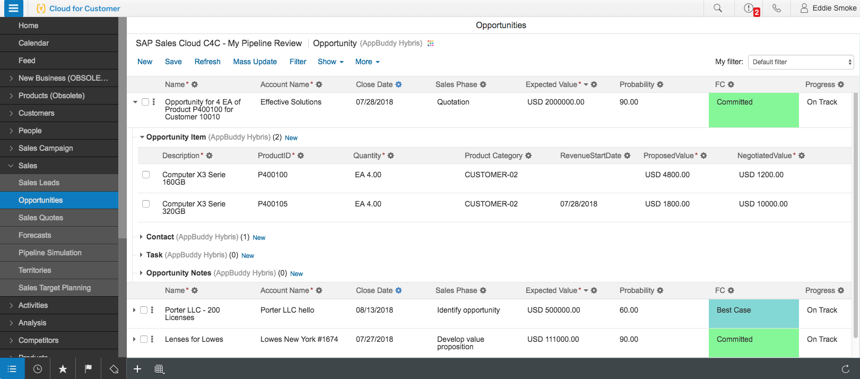Open row actions menu for Porter LLC
The height and width of the screenshot is (379, 860).
(152, 310)
